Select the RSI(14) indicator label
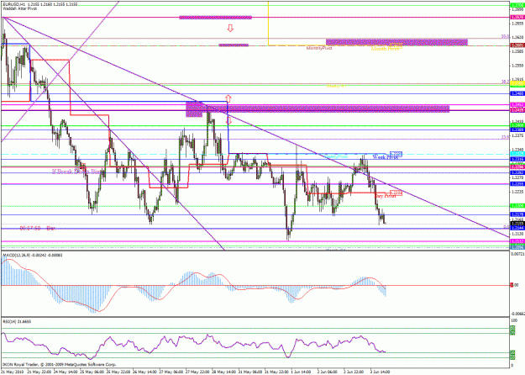The width and height of the screenshot is (525, 375). click(x=17, y=321)
